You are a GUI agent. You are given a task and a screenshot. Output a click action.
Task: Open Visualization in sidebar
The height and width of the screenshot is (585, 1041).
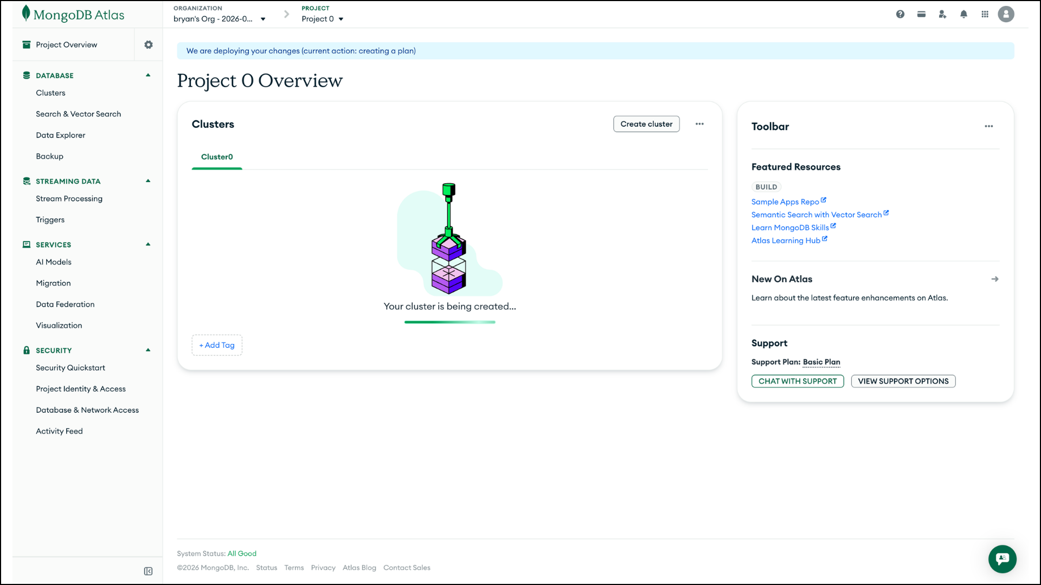(59, 325)
